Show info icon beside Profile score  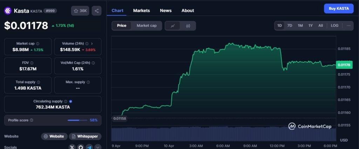click(31, 120)
